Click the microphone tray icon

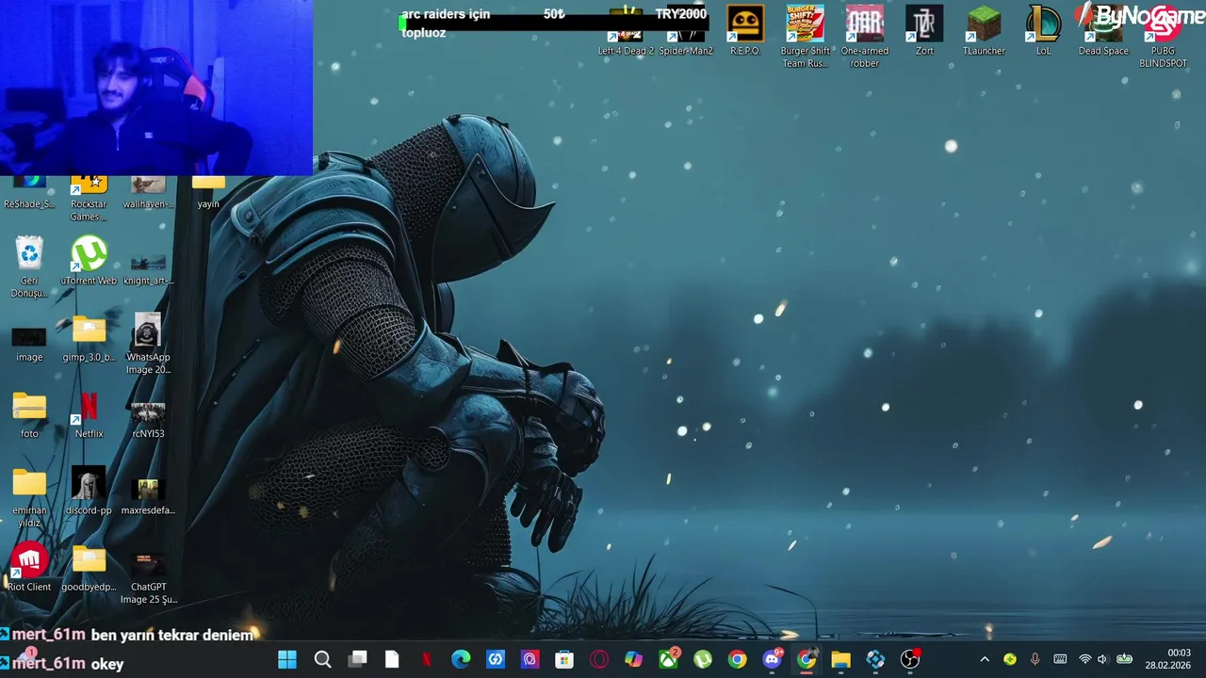(x=1035, y=659)
